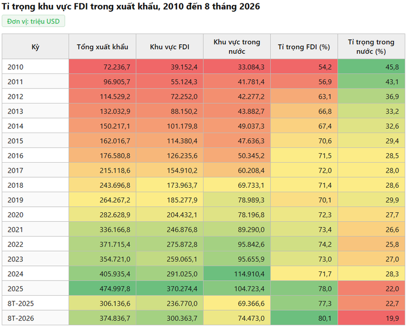The image size is (407, 327).
Task: Click domestic share cell 25,8
Action: tap(371, 245)
